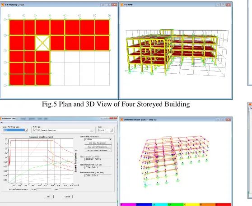Screen dimensions: 252x206
Task: Click the Fig.5 Plan and 3D View caption
Action: [116, 104]
